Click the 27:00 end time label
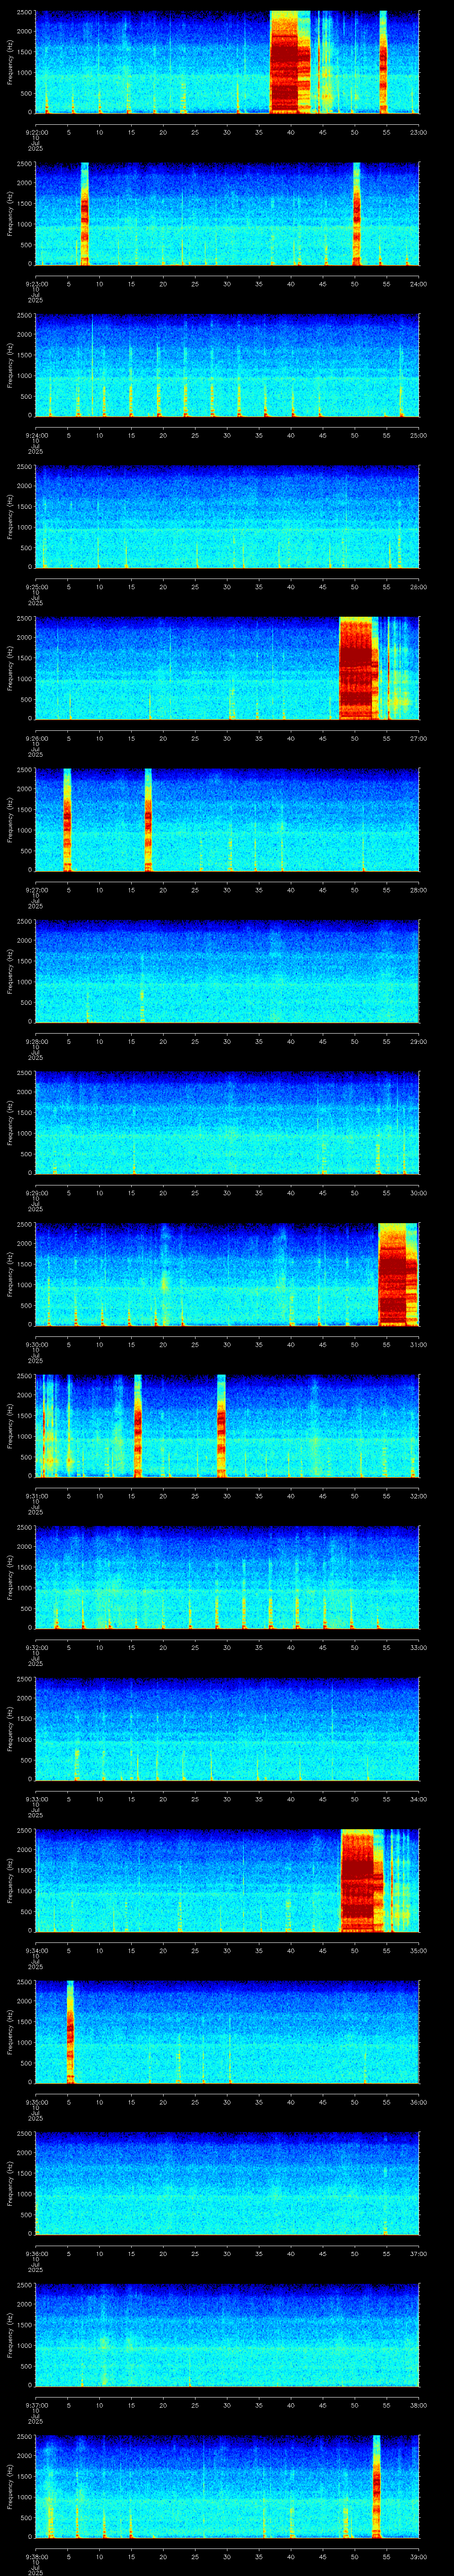Image resolution: width=454 pixels, height=2576 pixels. point(418,739)
